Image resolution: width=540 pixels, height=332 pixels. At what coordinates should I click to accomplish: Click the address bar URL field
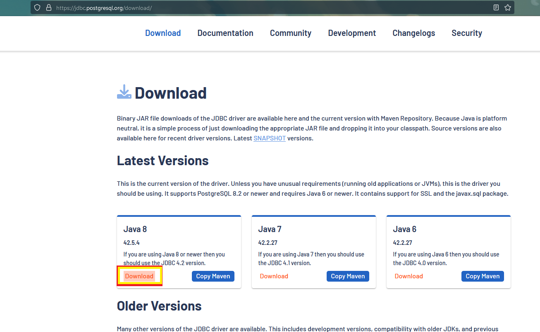click(x=272, y=7)
